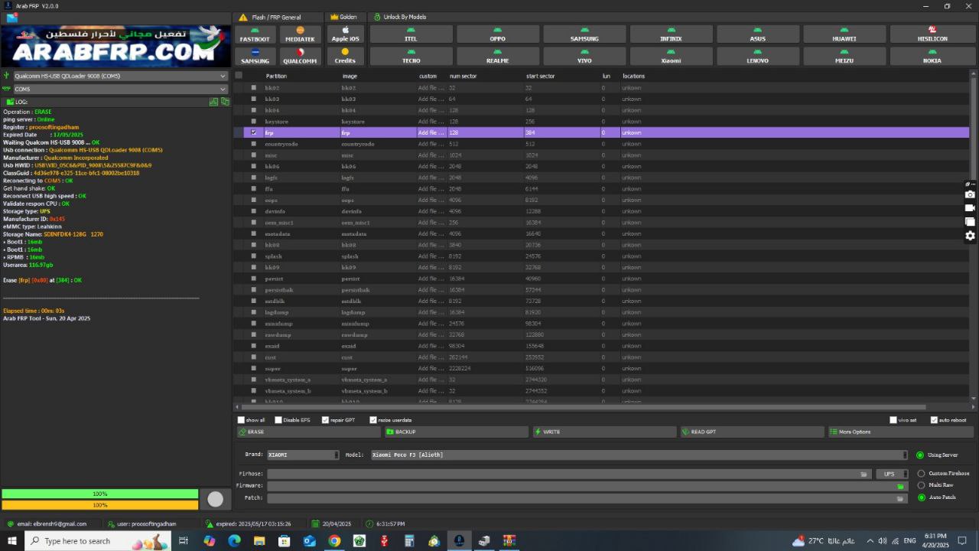This screenshot has height=551, width=979.
Task: Click the camera screenshot icon on right edge
Action: [x=970, y=194]
